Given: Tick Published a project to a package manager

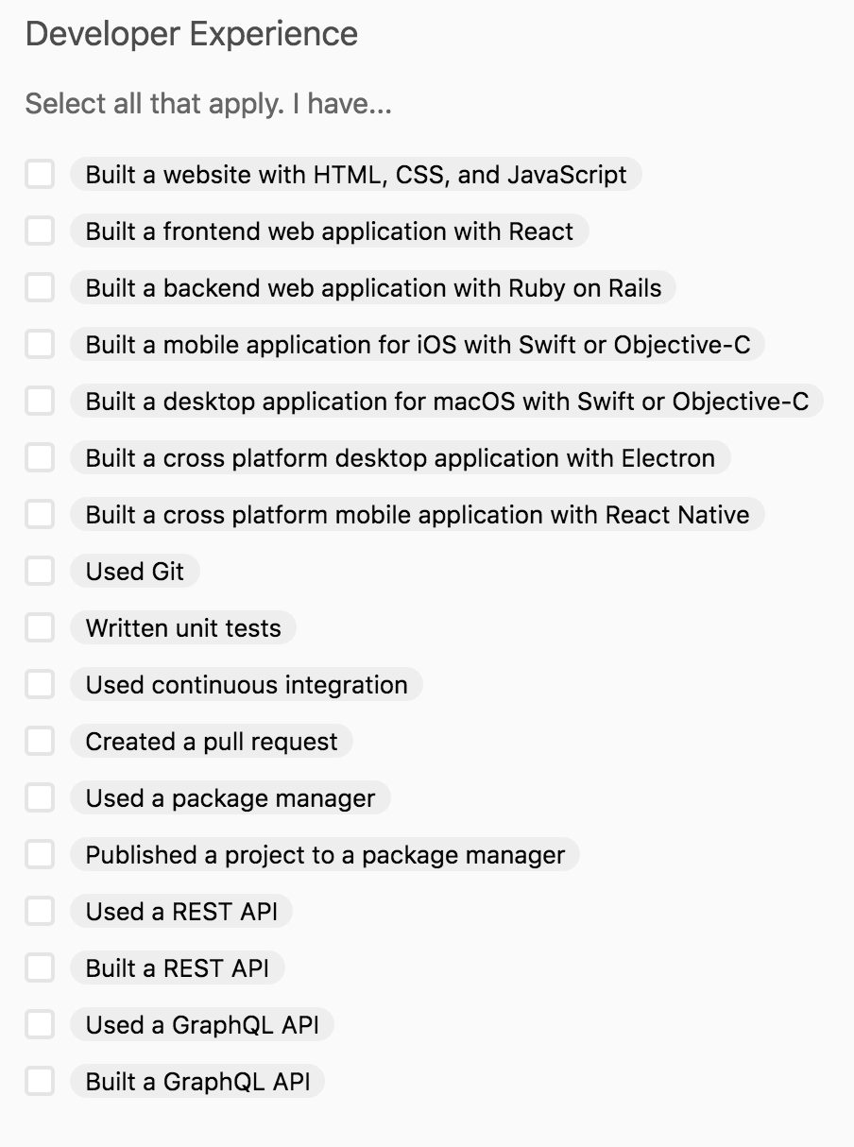Looking at the screenshot, I should (x=40, y=855).
